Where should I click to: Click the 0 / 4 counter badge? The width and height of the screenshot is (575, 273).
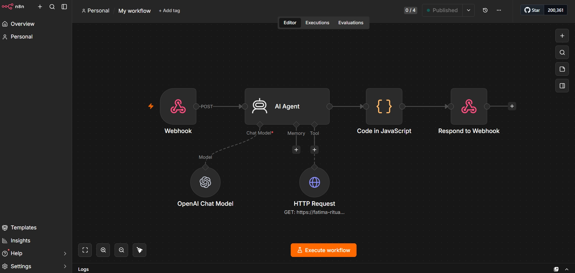[x=410, y=10]
